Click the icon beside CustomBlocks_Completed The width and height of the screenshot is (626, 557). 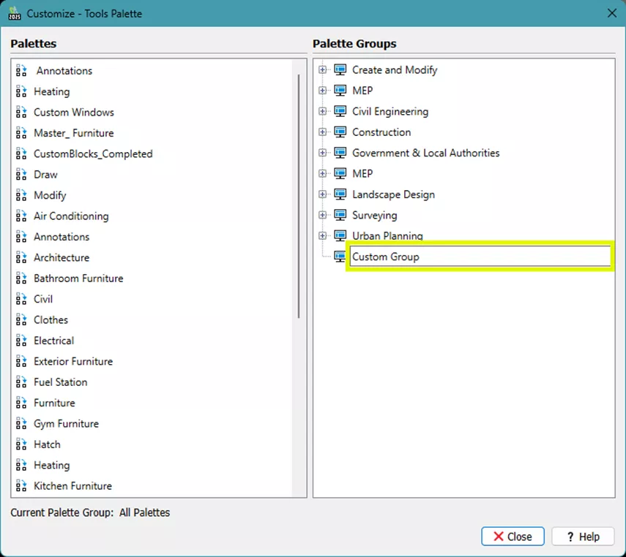[x=21, y=154]
